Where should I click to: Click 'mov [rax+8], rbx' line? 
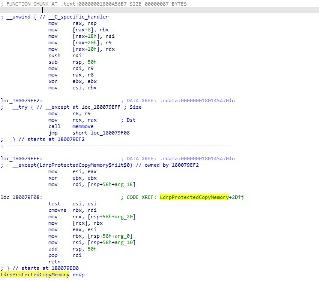[x=79, y=30]
